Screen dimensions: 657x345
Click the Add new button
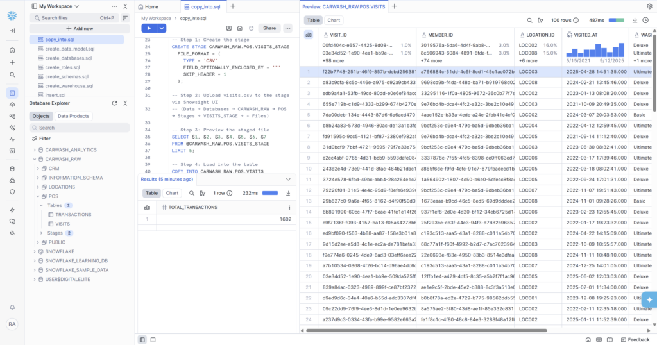pyautogui.click(x=80, y=28)
